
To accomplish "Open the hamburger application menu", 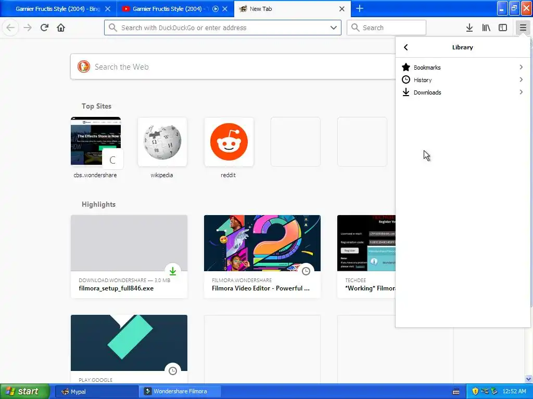I will pos(523,28).
